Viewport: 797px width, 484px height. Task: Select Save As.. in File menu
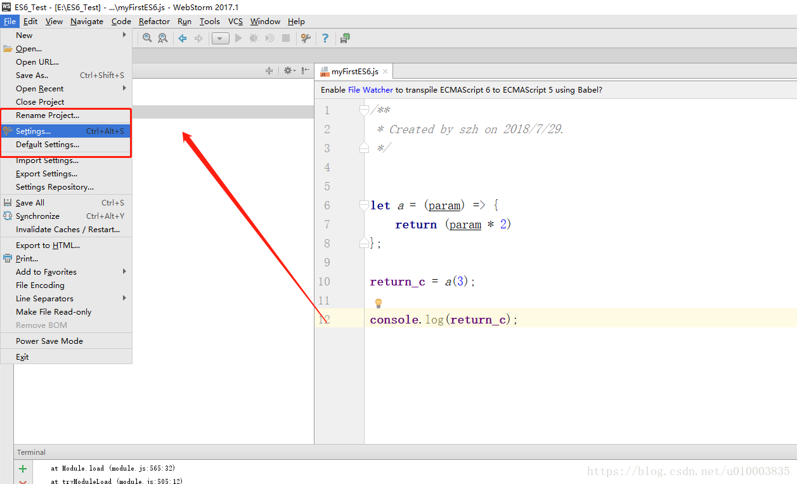[66, 75]
